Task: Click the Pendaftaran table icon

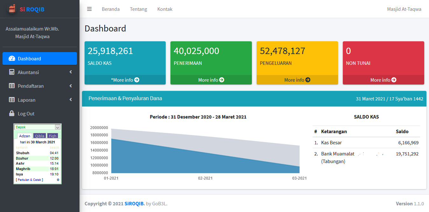Action: (x=12, y=86)
